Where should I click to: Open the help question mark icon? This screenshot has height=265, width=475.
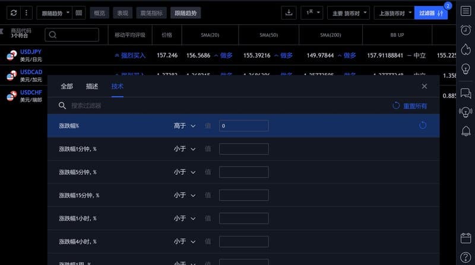465,257
